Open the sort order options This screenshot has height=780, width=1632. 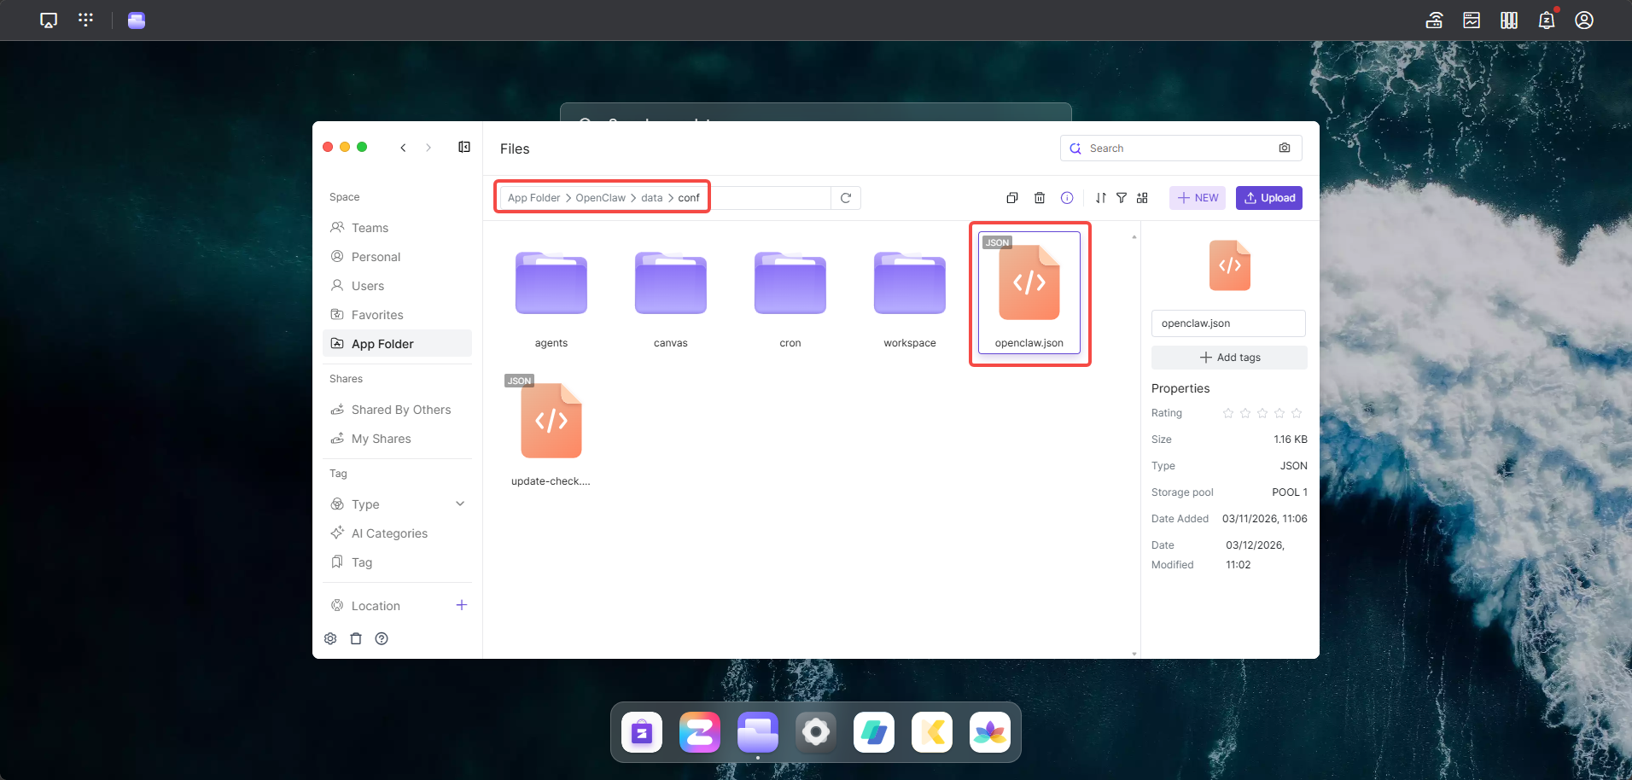click(x=1100, y=198)
